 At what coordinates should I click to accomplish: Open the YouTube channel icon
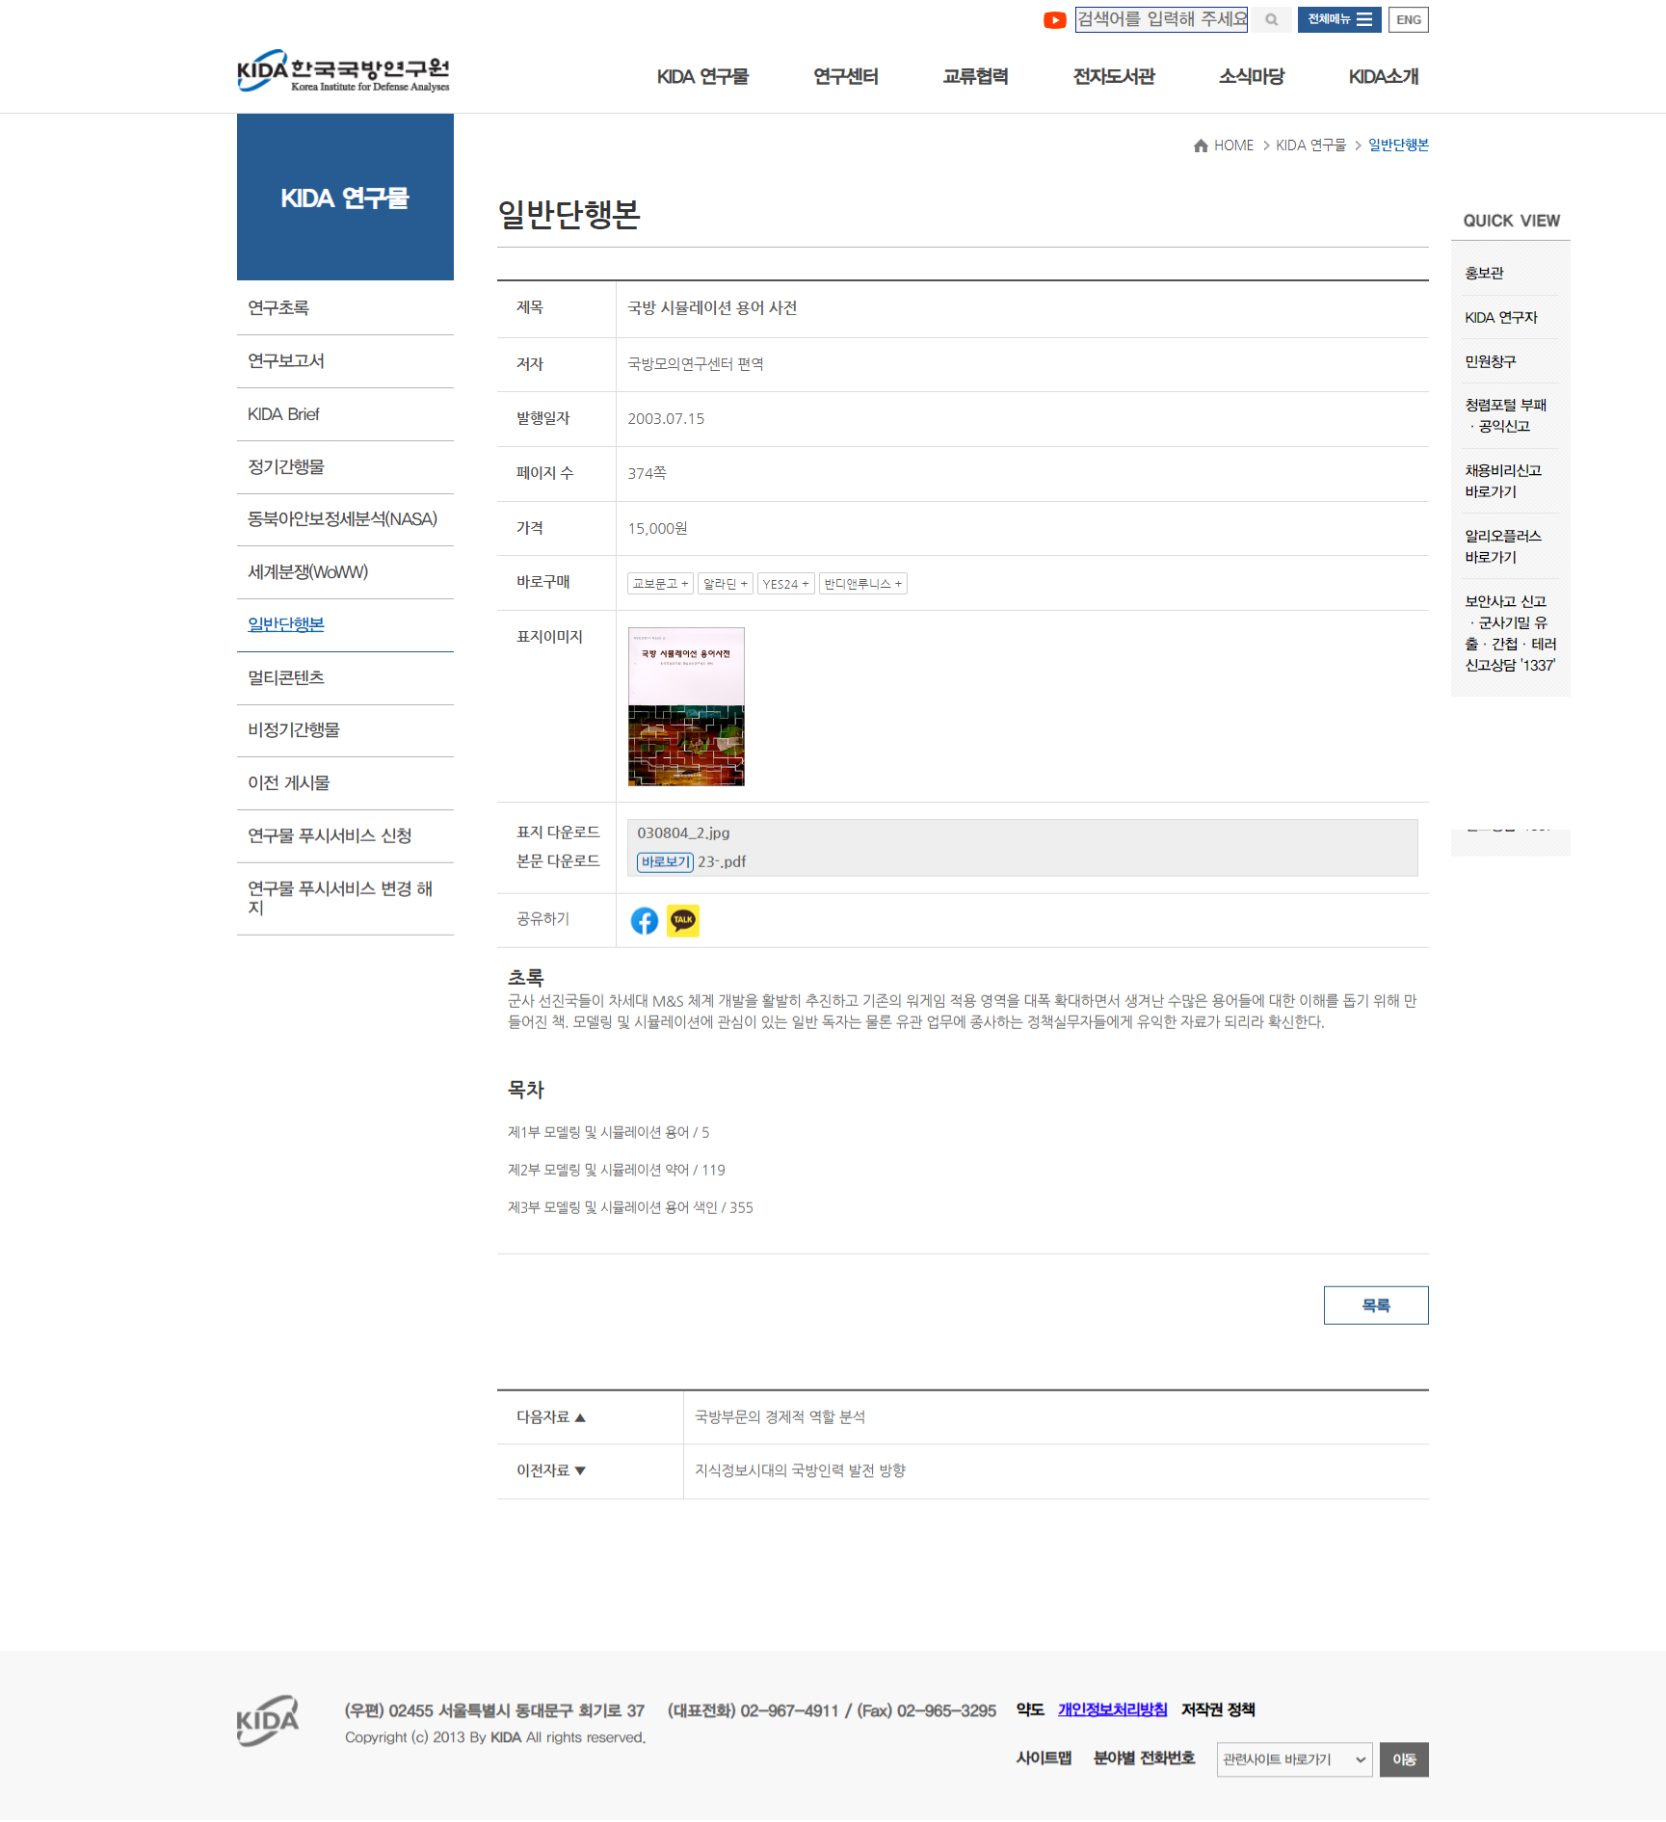coord(1054,20)
